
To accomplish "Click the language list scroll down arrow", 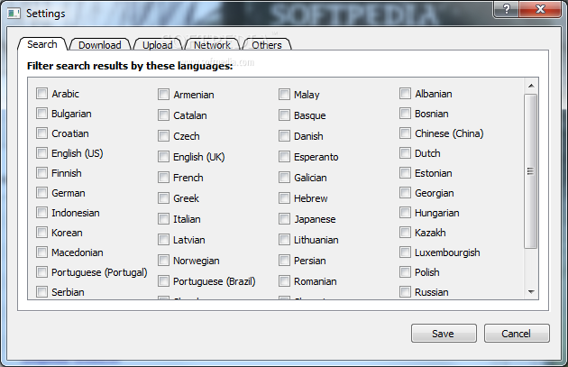I will tap(531, 291).
